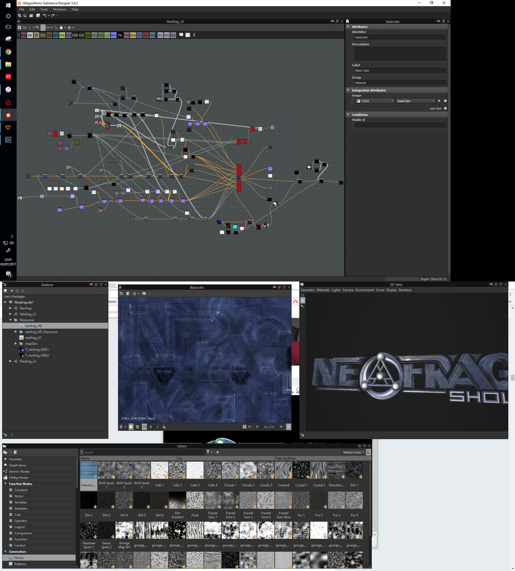Image resolution: width=515 pixels, height=571 pixels.
Task: Open the Materials menu in 3D View
Action: 323,290
